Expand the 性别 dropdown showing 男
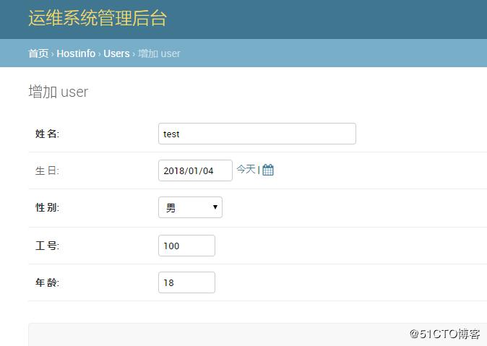 click(190, 208)
